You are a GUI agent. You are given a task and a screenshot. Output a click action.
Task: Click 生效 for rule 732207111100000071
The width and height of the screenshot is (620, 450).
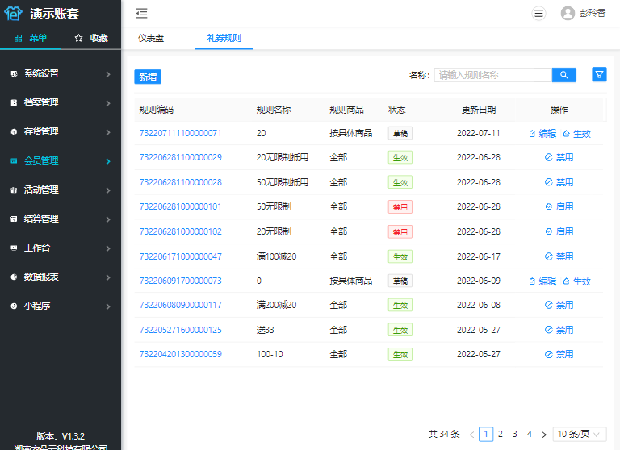pyautogui.click(x=577, y=134)
